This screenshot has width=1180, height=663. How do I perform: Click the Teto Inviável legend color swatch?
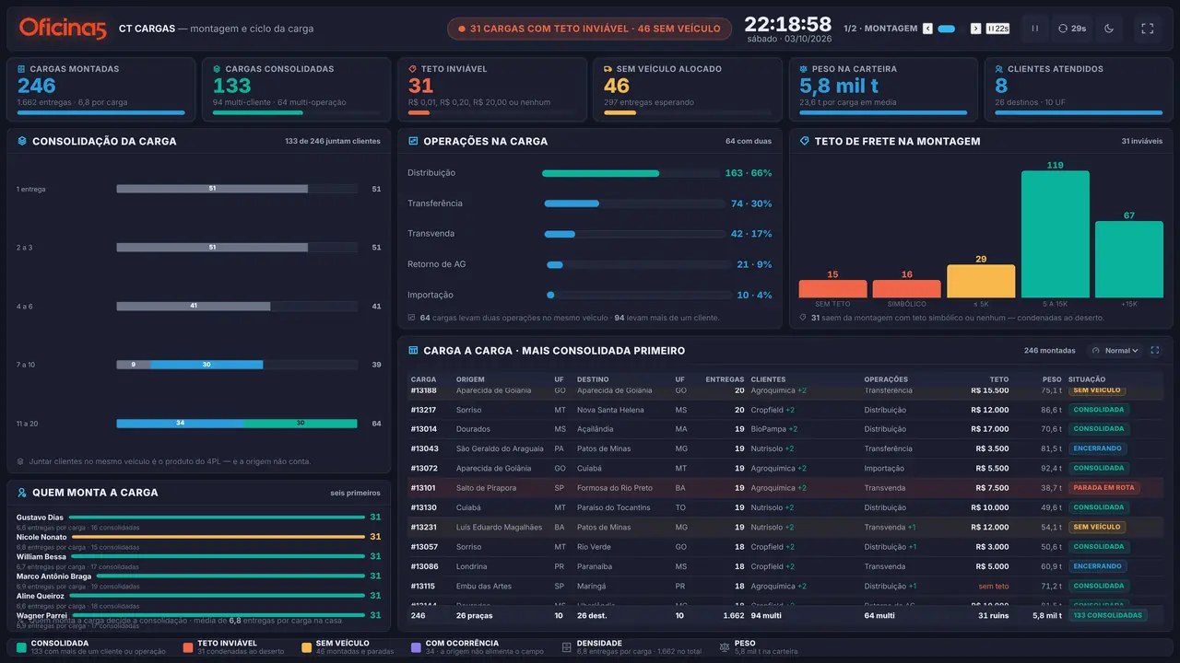188,647
